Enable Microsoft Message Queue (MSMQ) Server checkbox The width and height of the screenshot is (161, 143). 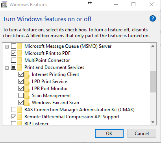tap(13, 46)
